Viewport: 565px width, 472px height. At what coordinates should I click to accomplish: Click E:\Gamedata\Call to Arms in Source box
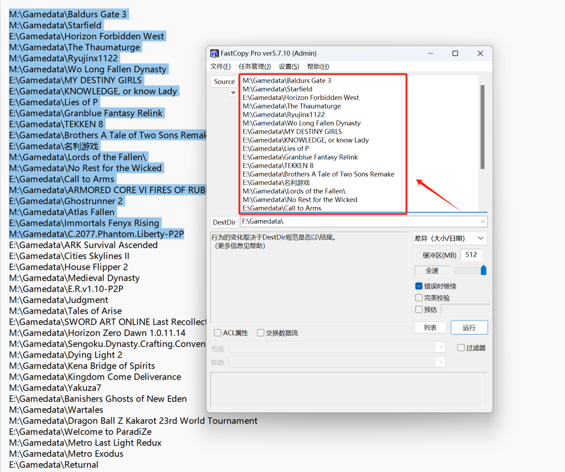[x=282, y=208]
